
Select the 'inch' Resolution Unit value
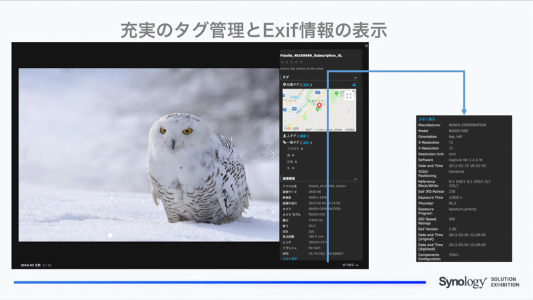(452, 154)
